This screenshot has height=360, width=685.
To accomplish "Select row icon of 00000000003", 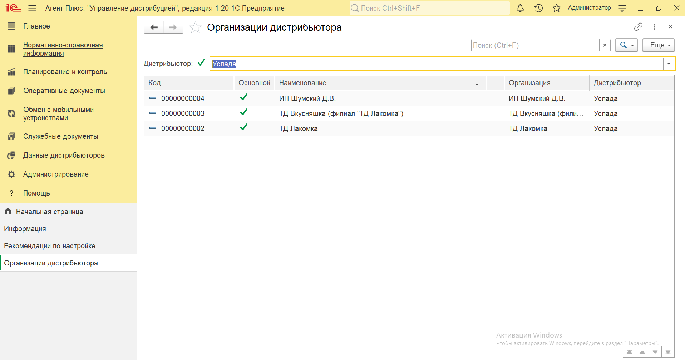I will coord(153,113).
